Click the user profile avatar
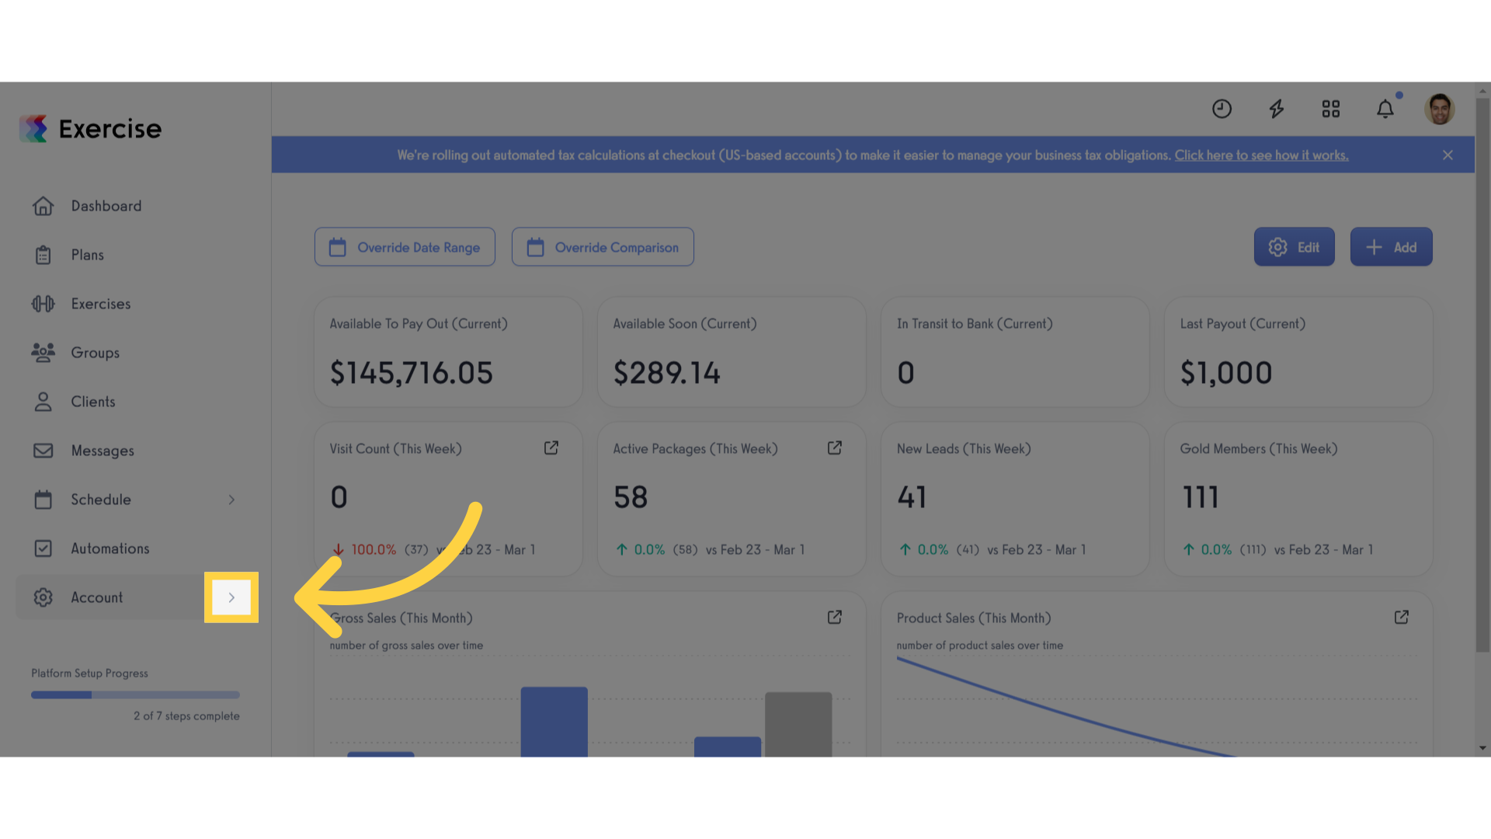 coord(1439,109)
